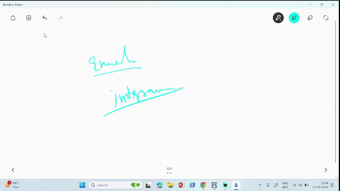
Task: Switch to Google Chrome on the taskbar
Action: (203, 185)
